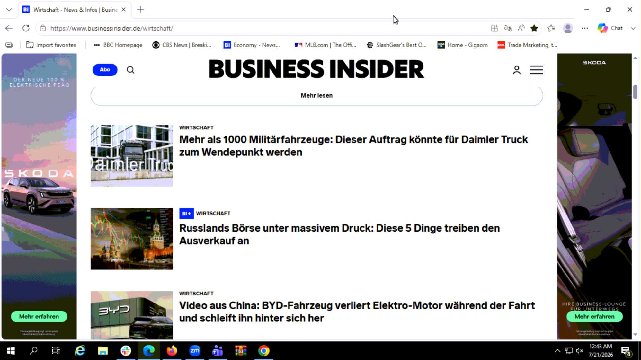Toggle the muted volume tray icon
The width and height of the screenshot is (641, 360).
point(580,351)
